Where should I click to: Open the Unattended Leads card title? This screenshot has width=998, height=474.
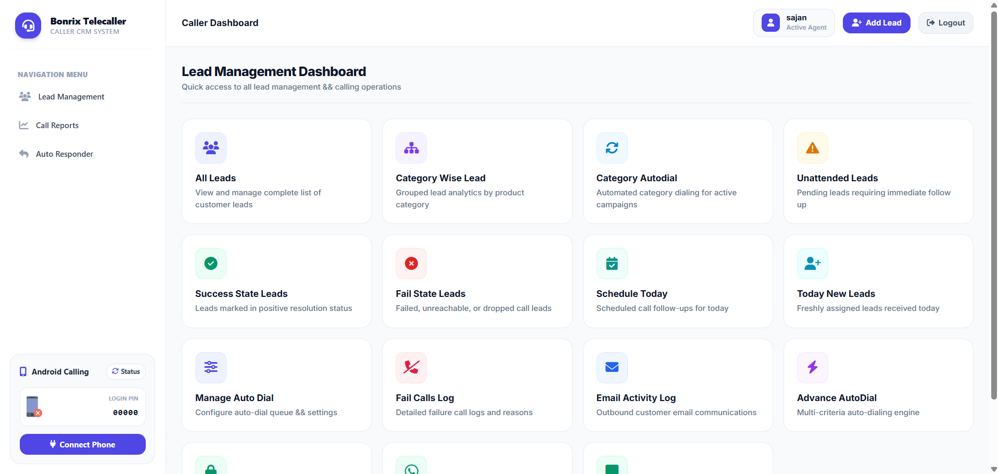click(837, 178)
